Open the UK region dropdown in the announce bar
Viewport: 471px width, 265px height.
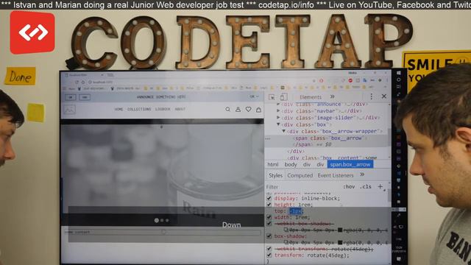click(x=254, y=96)
